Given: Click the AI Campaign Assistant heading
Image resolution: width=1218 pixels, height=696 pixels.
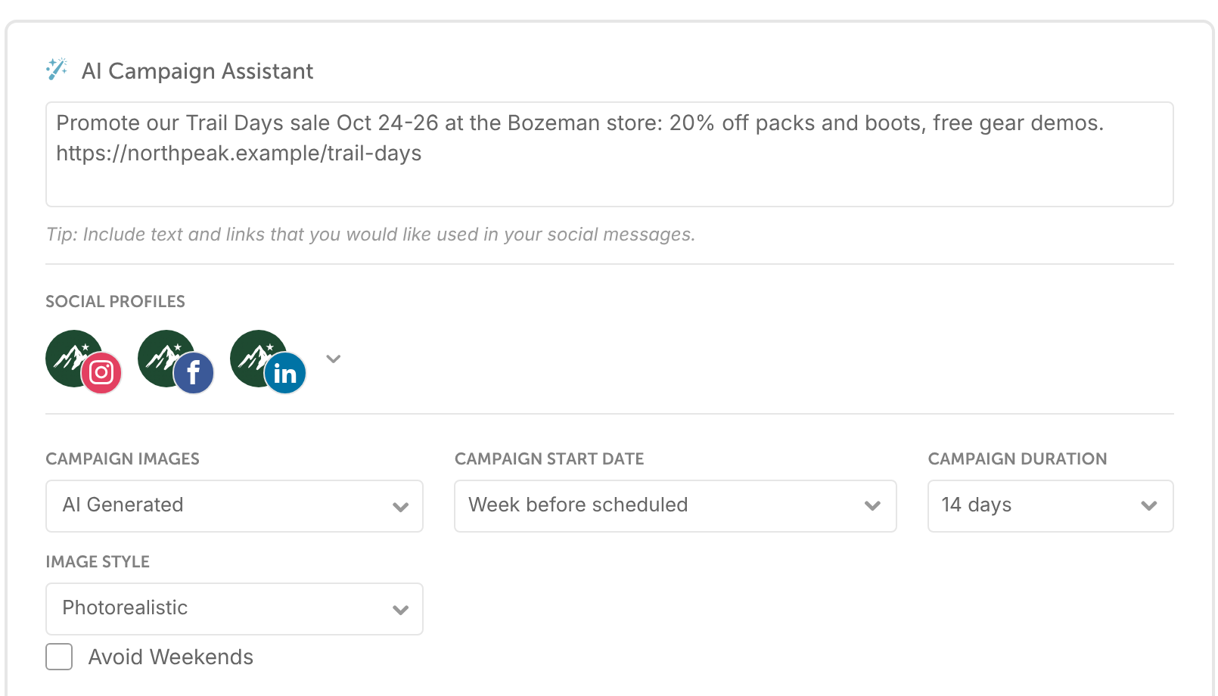Looking at the screenshot, I should point(197,71).
